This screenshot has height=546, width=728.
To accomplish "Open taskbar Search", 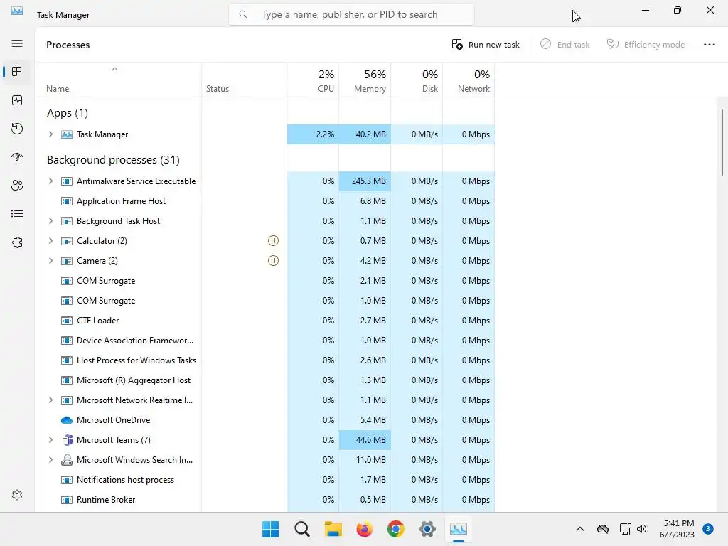I will [301, 529].
